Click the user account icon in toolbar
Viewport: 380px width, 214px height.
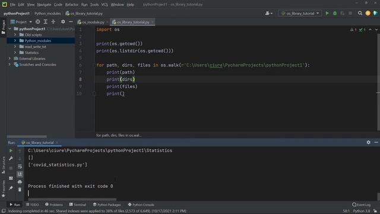(x=268, y=13)
